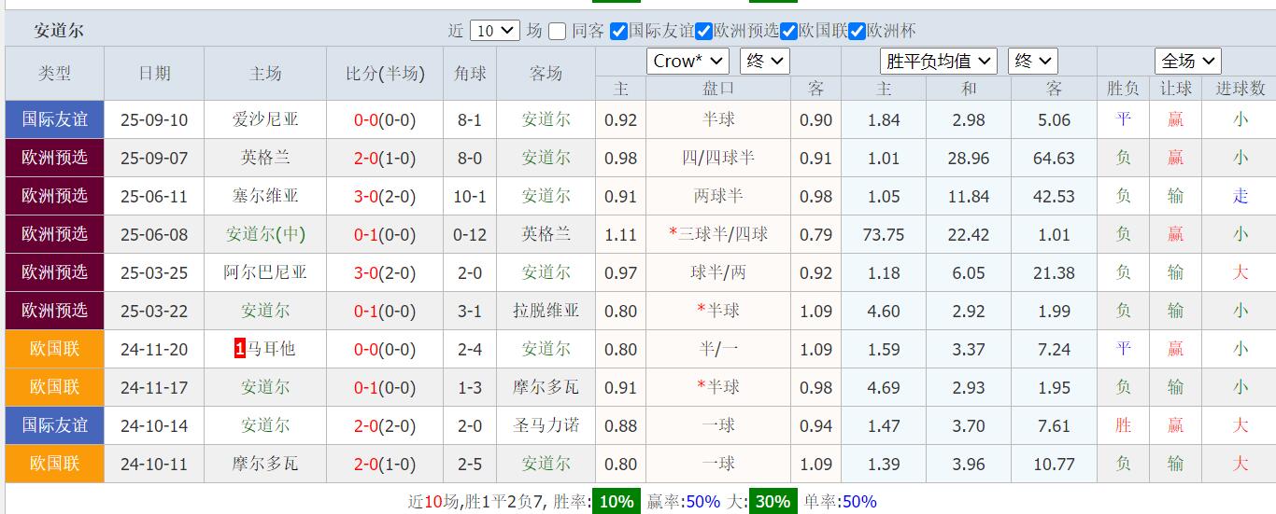This screenshot has width=1276, height=514.
Task: Click the 圣马力诺 away team link
Action: 546,425
